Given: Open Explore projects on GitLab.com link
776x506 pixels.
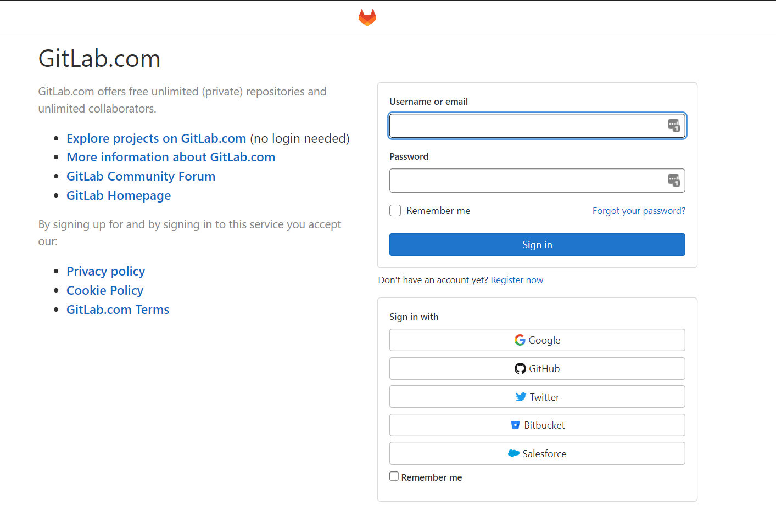Looking at the screenshot, I should click(x=157, y=138).
